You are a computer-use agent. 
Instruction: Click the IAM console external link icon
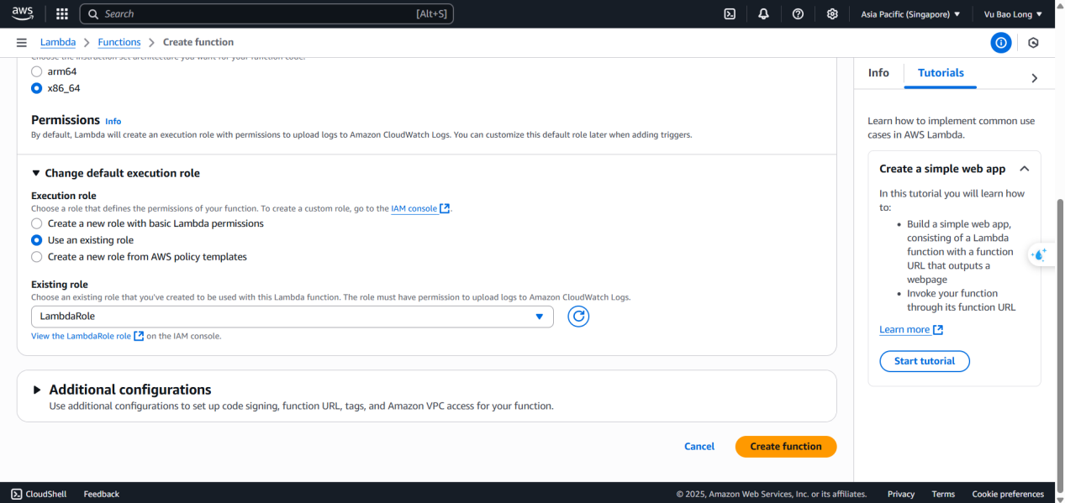[445, 209]
